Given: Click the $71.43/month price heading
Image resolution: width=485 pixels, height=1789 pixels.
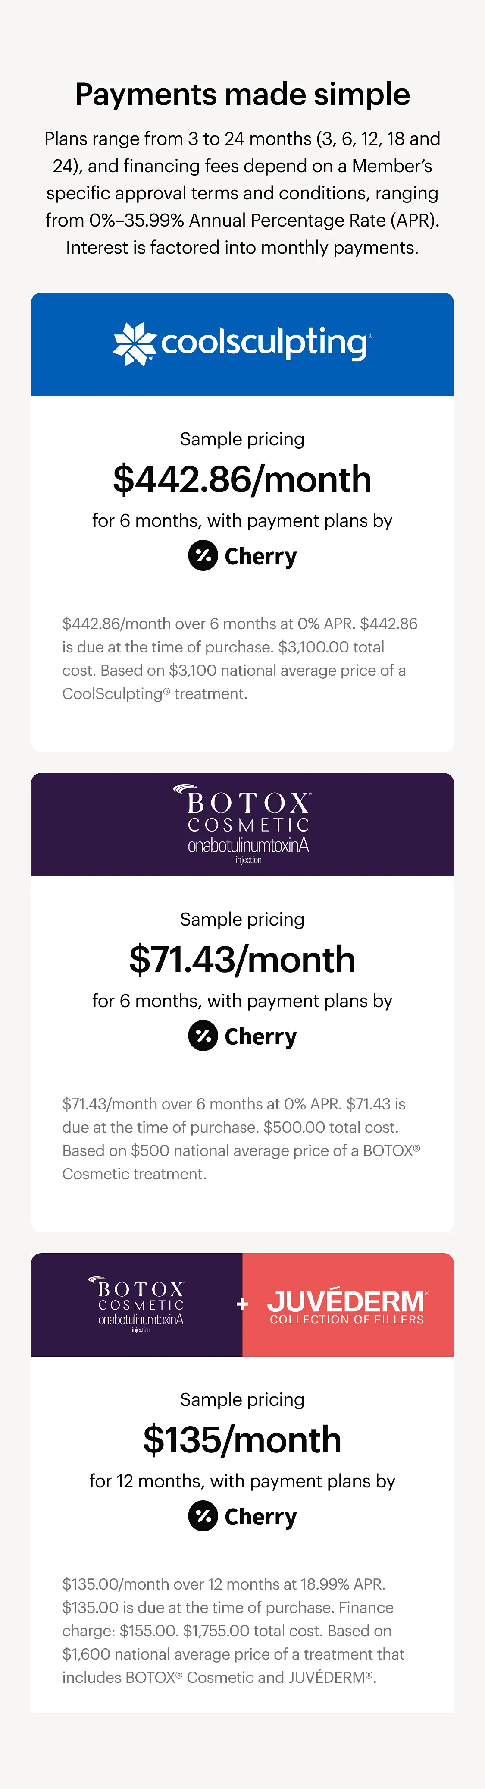Looking at the screenshot, I should coord(242,959).
